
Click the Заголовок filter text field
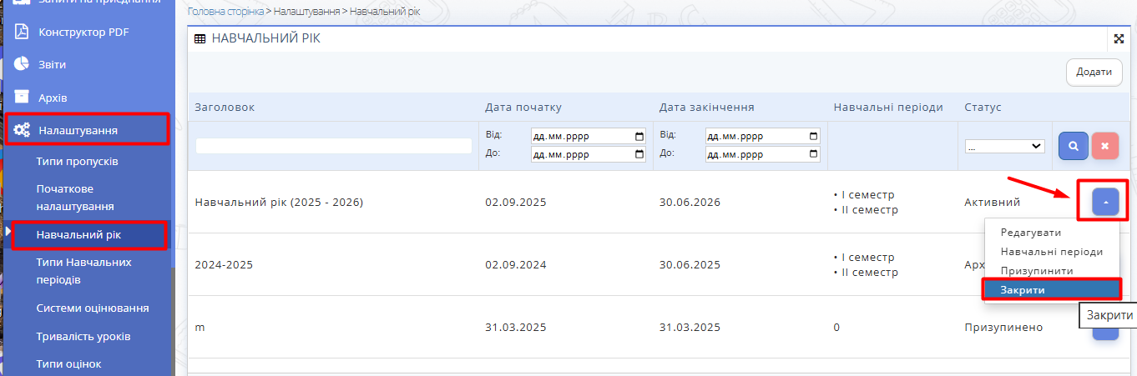[x=333, y=146]
